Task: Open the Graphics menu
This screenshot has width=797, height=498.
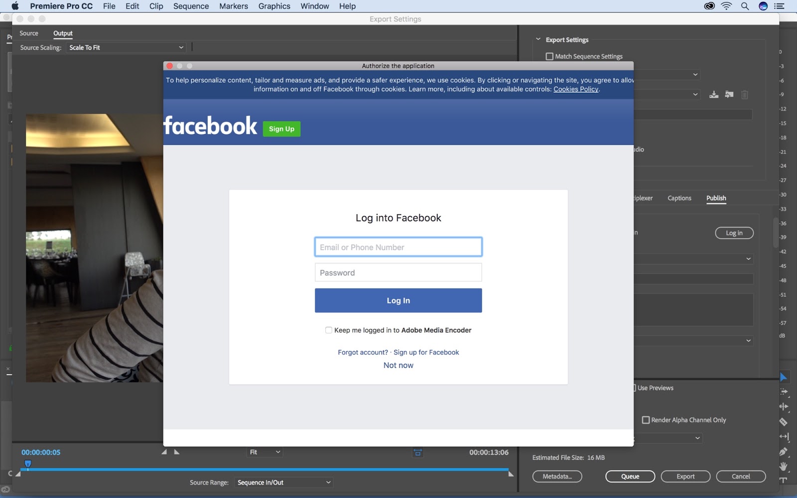Action: (x=274, y=6)
